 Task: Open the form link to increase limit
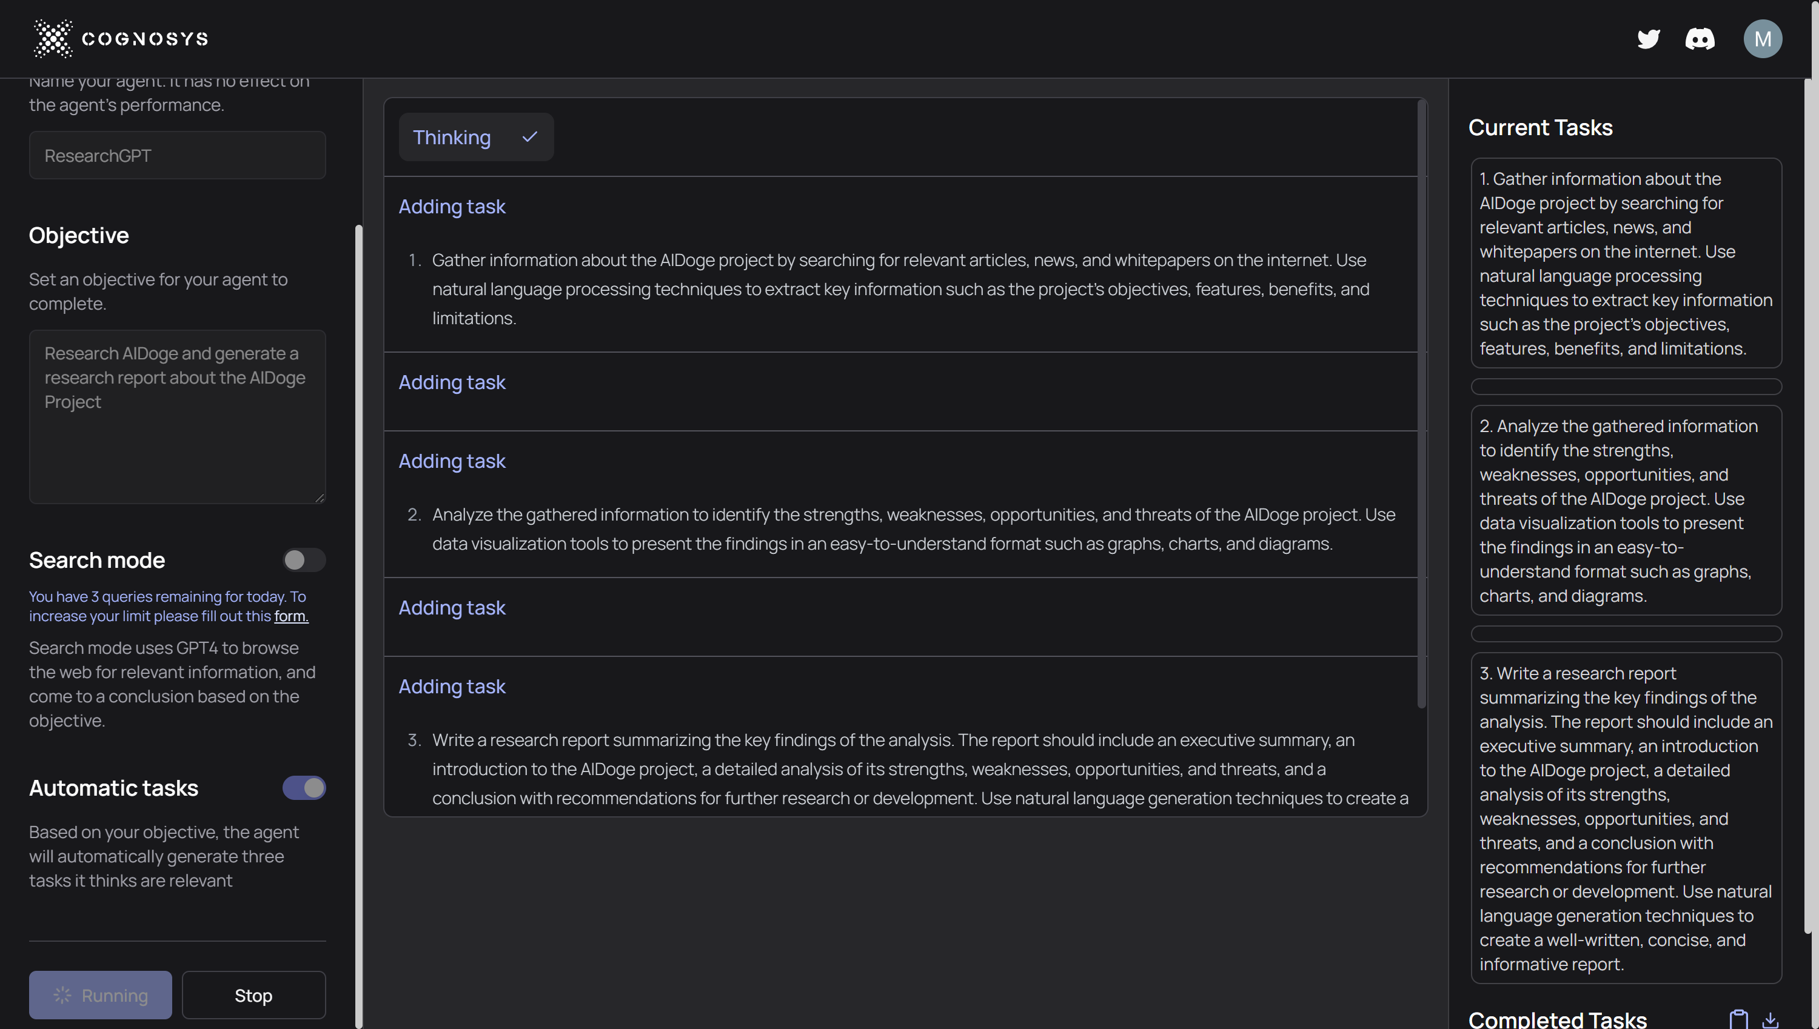tap(290, 616)
